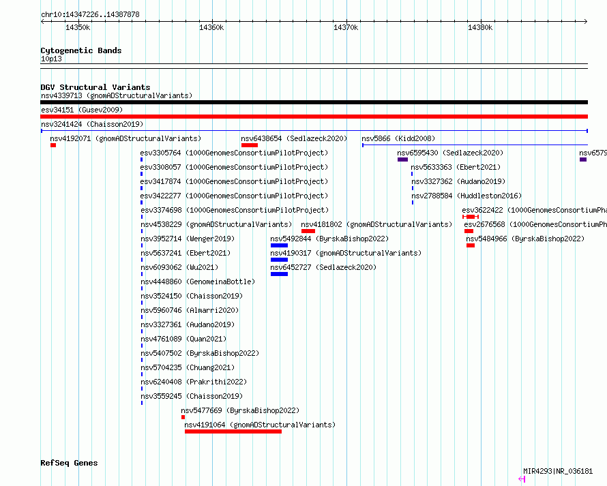Click esv3374698 1000GenomesConsortiumPilotProject label
Viewport: 607px width, 486px height.
tap(235, 210)
